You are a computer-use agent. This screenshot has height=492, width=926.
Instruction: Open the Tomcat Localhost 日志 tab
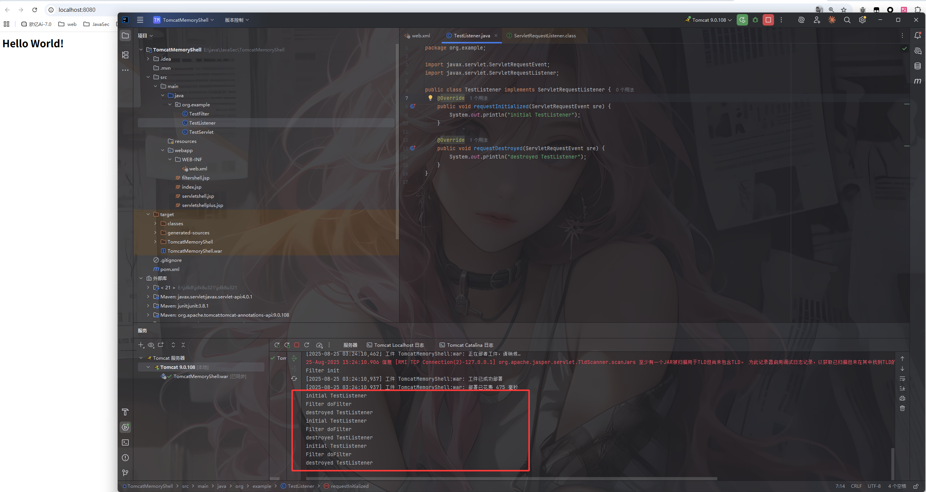(x=395, y=345)
